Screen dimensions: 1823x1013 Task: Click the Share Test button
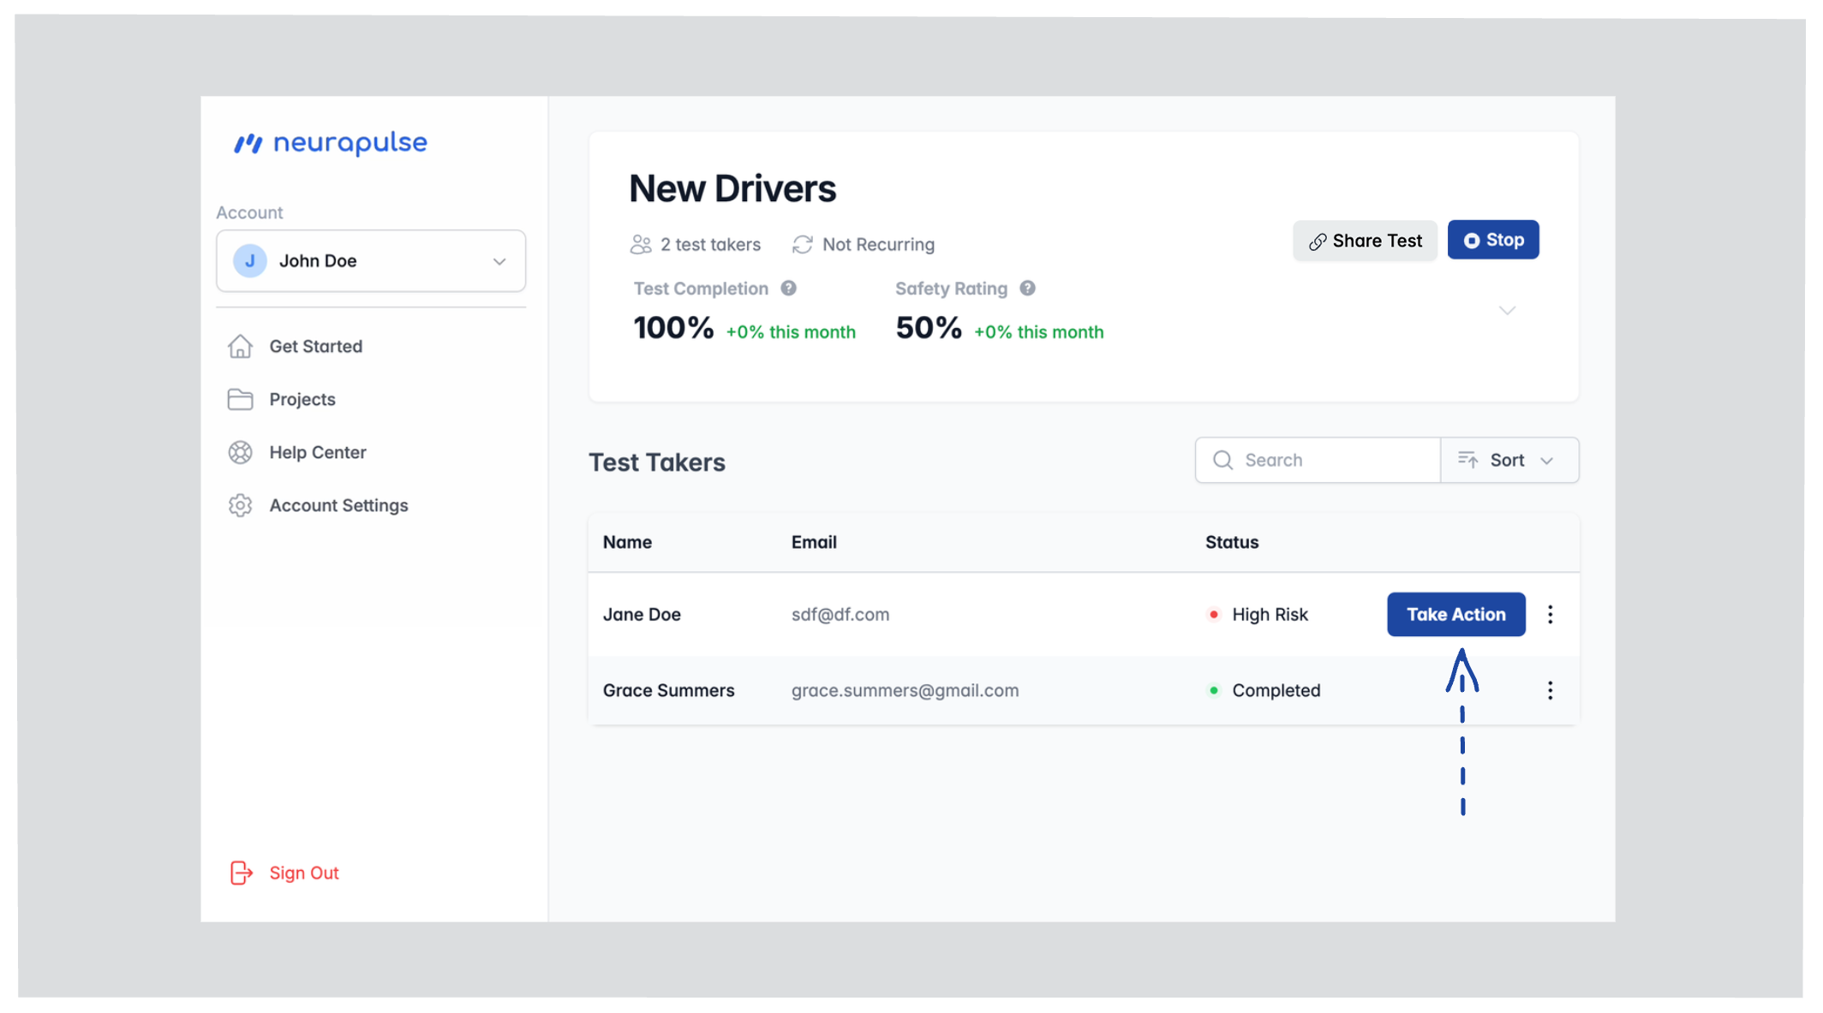pos(1365,241)
